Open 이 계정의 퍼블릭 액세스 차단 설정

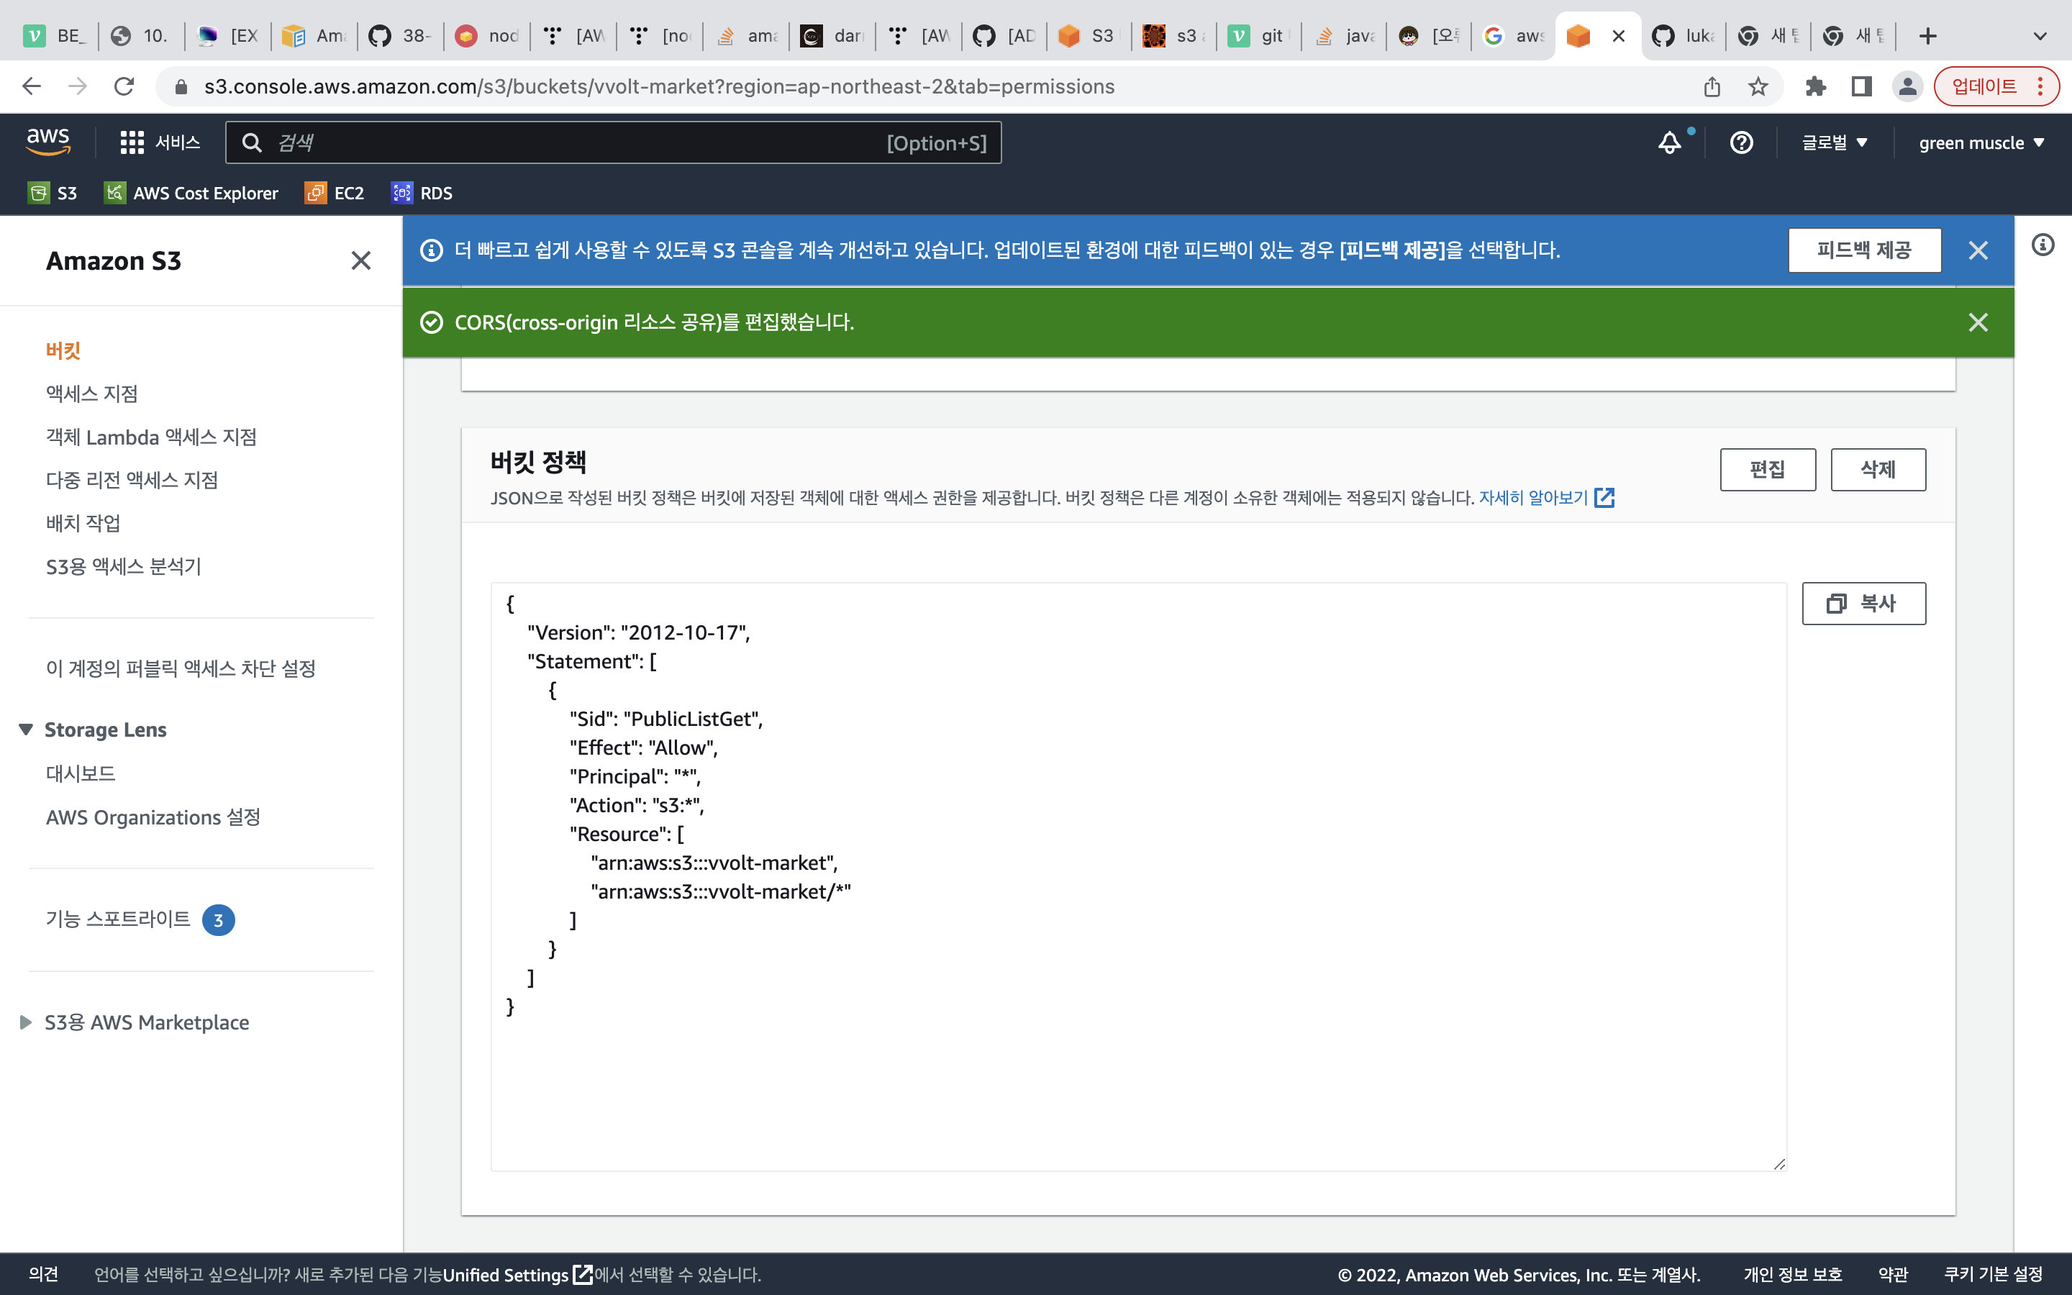181,668
